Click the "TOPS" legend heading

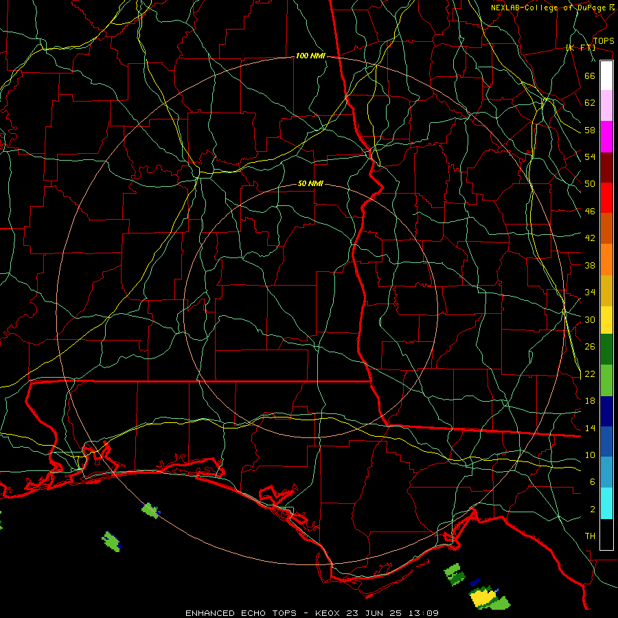point(604,41)
